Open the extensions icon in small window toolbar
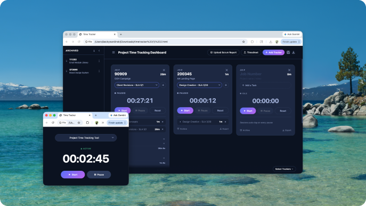Screen dimensions: 366x206 click(x=87, y=123)
